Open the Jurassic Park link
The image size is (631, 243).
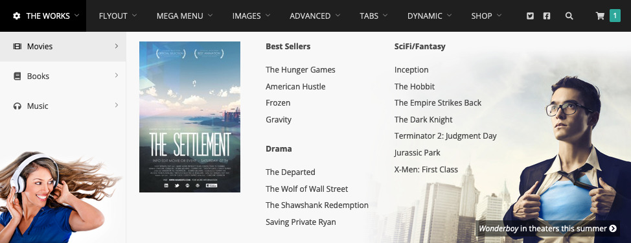coord(417,153)
